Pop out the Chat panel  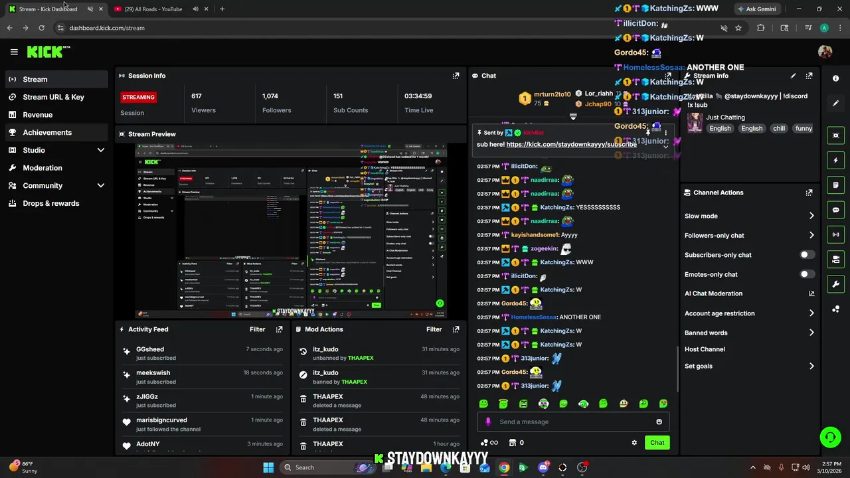pos(668,76)
